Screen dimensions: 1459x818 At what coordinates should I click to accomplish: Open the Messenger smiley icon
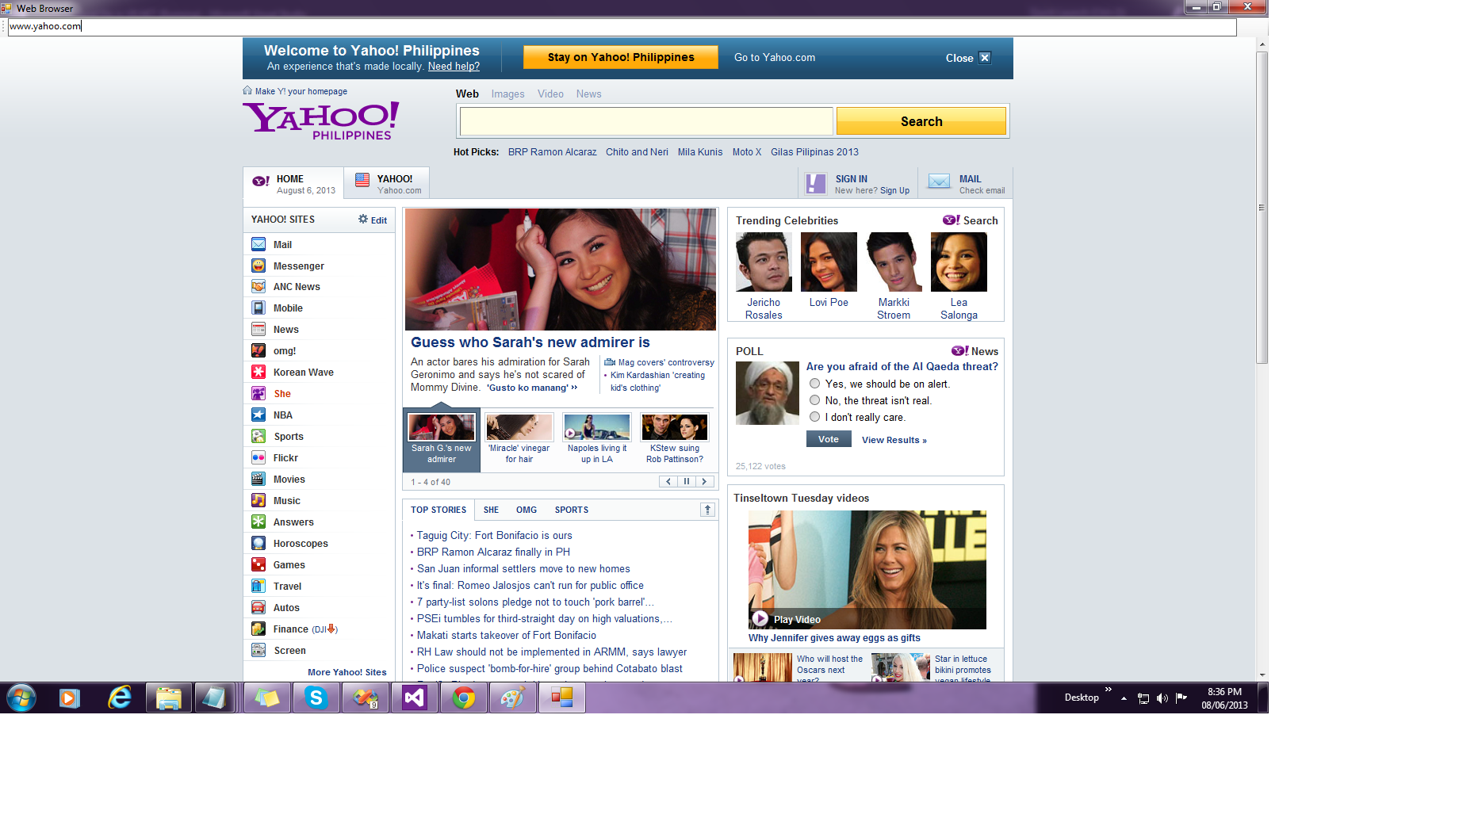click(258, 266)
